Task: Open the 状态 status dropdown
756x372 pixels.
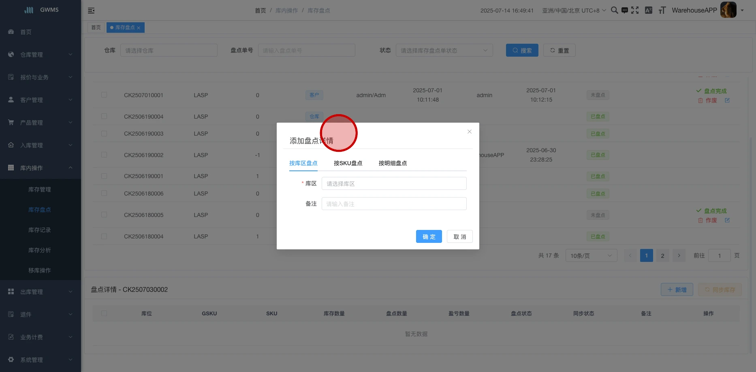Action: [x=444, y=51]
